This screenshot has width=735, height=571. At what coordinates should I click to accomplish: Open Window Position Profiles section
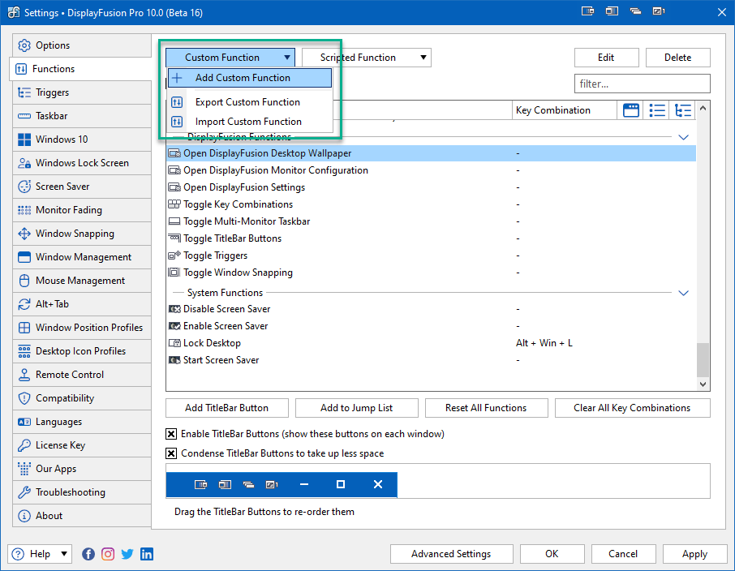82,327
